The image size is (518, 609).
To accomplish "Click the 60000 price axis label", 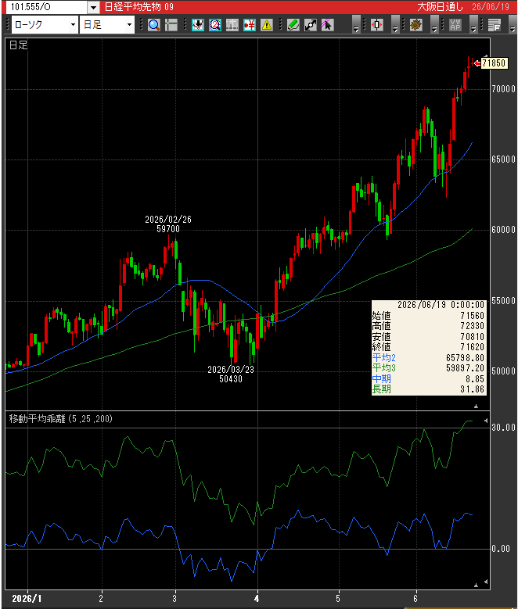I will [x=503, y=230].
